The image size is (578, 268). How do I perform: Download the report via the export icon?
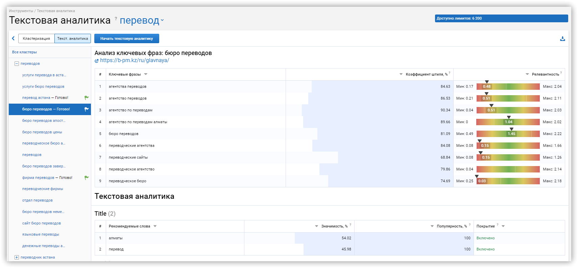click(x=562, y=39)
